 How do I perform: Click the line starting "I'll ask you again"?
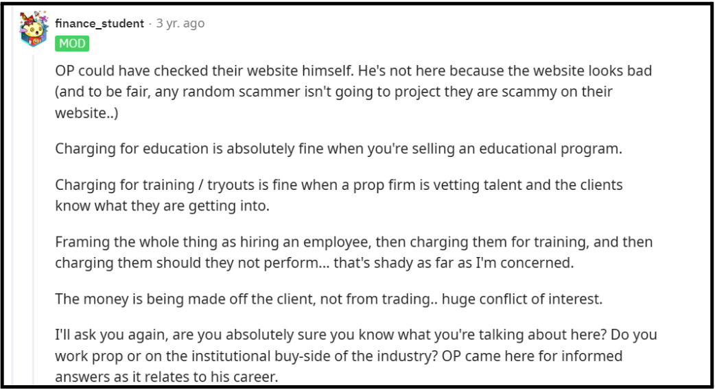(x=356, y=334)
